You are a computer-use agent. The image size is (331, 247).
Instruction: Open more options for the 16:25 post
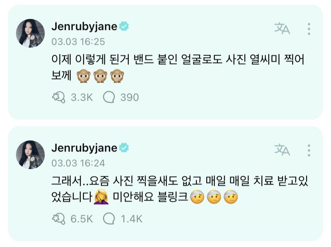pyautogui.click(x=309, y=29)
